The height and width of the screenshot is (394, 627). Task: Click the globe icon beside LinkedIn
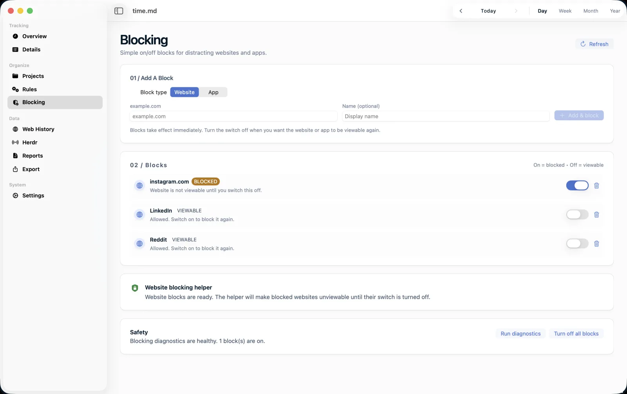coord(140,215)
